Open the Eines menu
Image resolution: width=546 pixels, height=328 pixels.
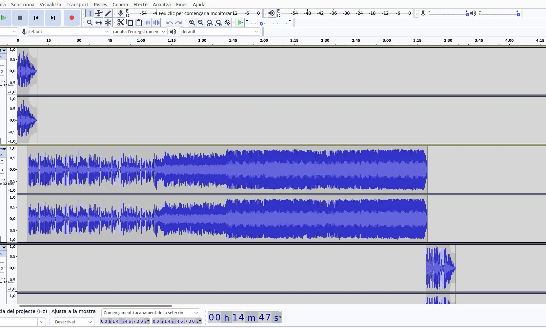182,5
